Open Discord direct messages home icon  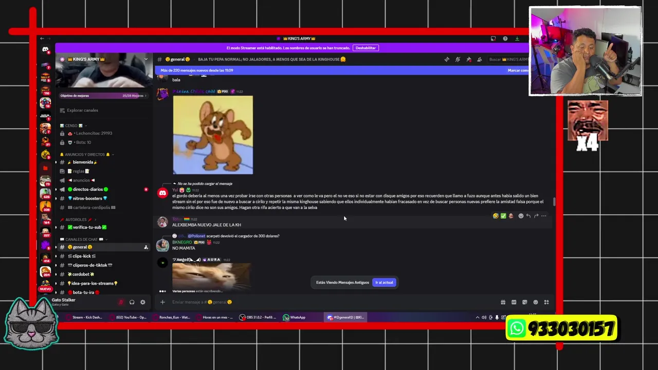tap(45, 50)
